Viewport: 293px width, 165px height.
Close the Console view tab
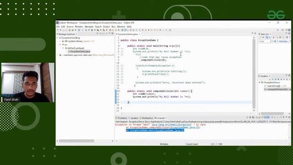pos(166,118)
